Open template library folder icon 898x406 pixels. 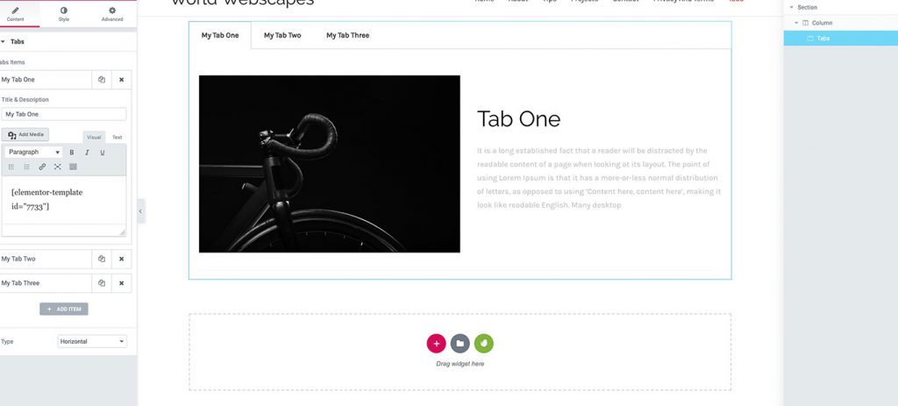pos(460,344)
